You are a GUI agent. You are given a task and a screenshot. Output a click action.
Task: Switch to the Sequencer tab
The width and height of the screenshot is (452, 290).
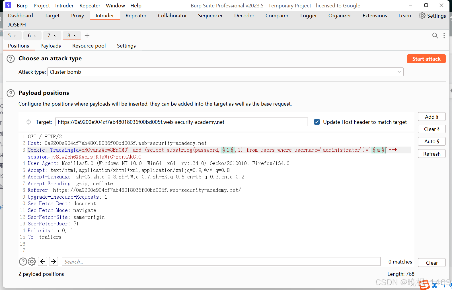pyautogui.click(x=210, y=16)
